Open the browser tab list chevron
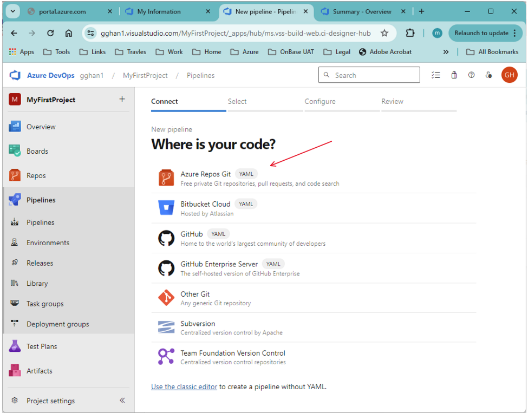 point(12,11)
